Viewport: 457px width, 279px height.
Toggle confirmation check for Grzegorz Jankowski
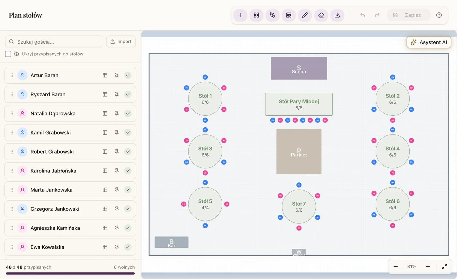128,209
